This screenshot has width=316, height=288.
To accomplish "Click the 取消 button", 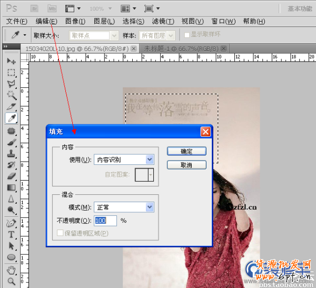I will coord(186,165).
